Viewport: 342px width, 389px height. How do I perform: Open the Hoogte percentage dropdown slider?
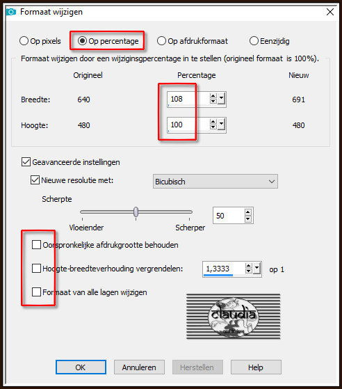(221, 124)
